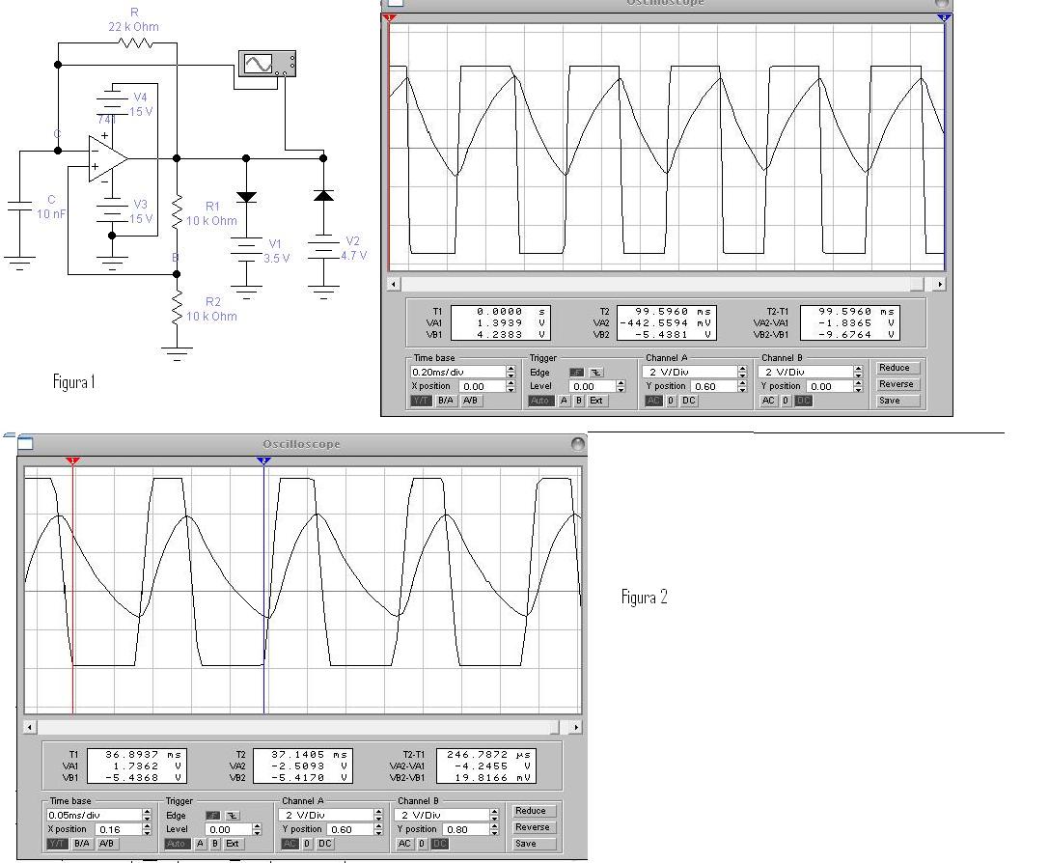Viewport: 1049px width, 863px height.
Task: Click Save on the 0.05ms/div oscilloscope
Action: (x=532, y=844)
